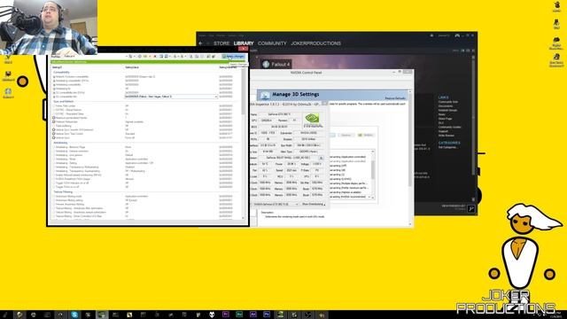
Task: Click the red X delete profile icon
Action: 155,57
